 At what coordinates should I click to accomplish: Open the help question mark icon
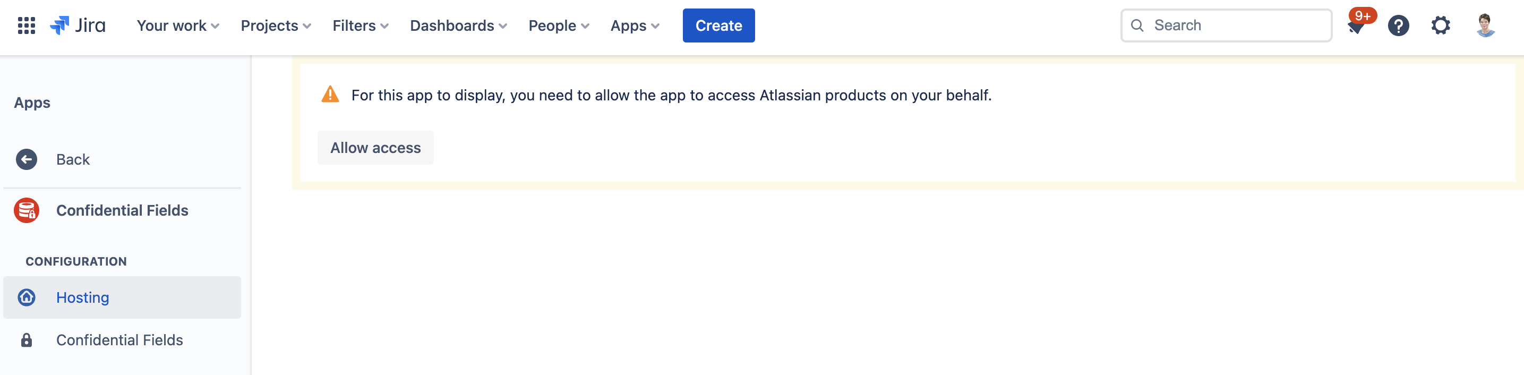point(1398,25)
